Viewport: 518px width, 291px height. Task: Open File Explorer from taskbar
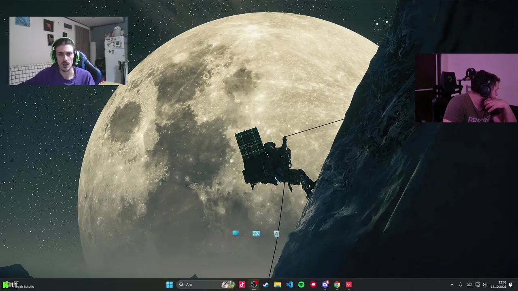pyautogui.click(x=278, y=285)
